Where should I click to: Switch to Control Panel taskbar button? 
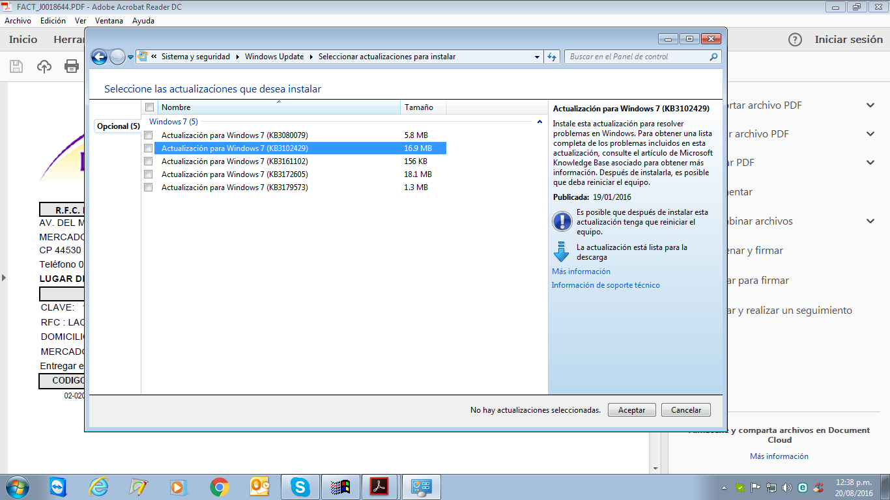(421, 487)
